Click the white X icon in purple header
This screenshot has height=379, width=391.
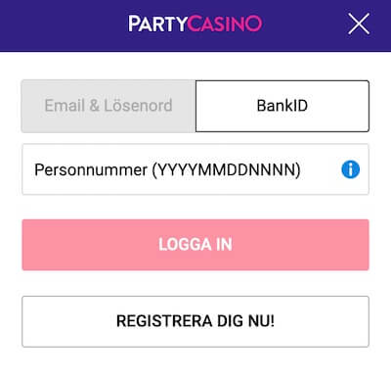click(x=359, y=24)
